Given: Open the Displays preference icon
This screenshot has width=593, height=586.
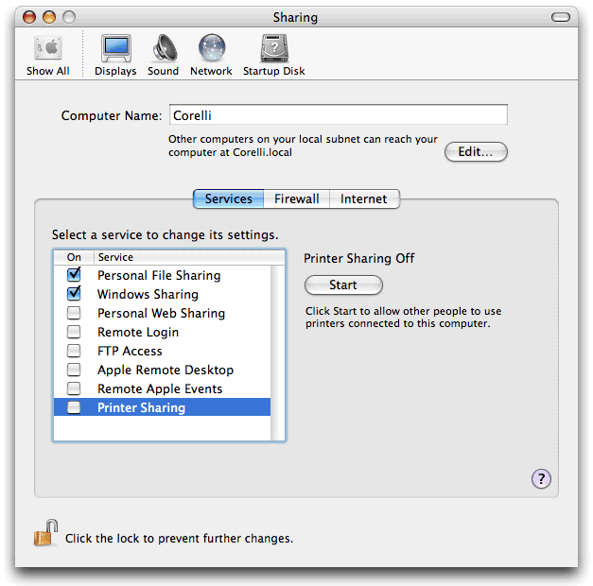Looking at the screenshot, I should click(x=115, y=54).
